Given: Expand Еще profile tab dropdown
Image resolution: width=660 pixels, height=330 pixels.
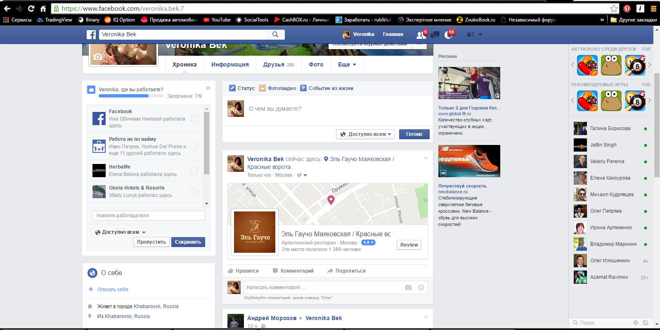Looking at the screenshot, I should 347,64.
